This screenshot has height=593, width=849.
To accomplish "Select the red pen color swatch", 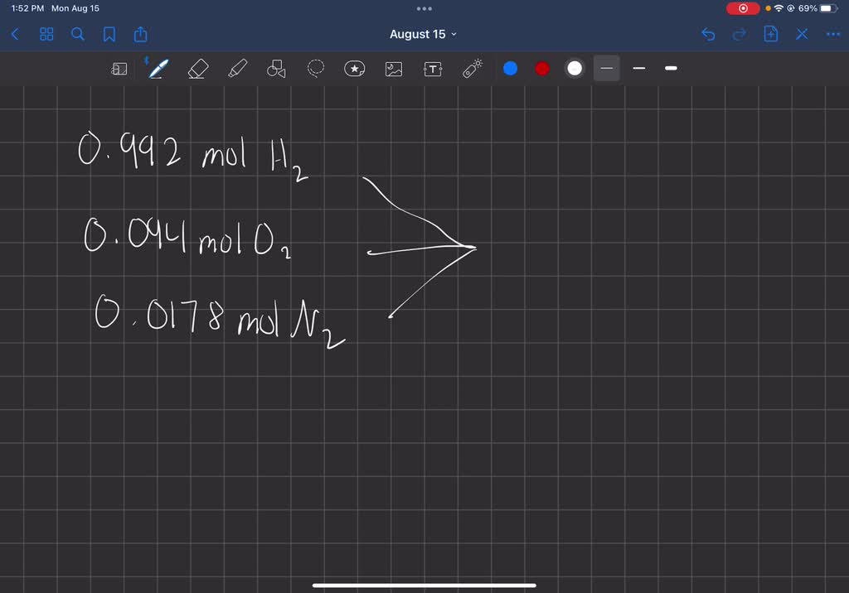I will 541,69.
